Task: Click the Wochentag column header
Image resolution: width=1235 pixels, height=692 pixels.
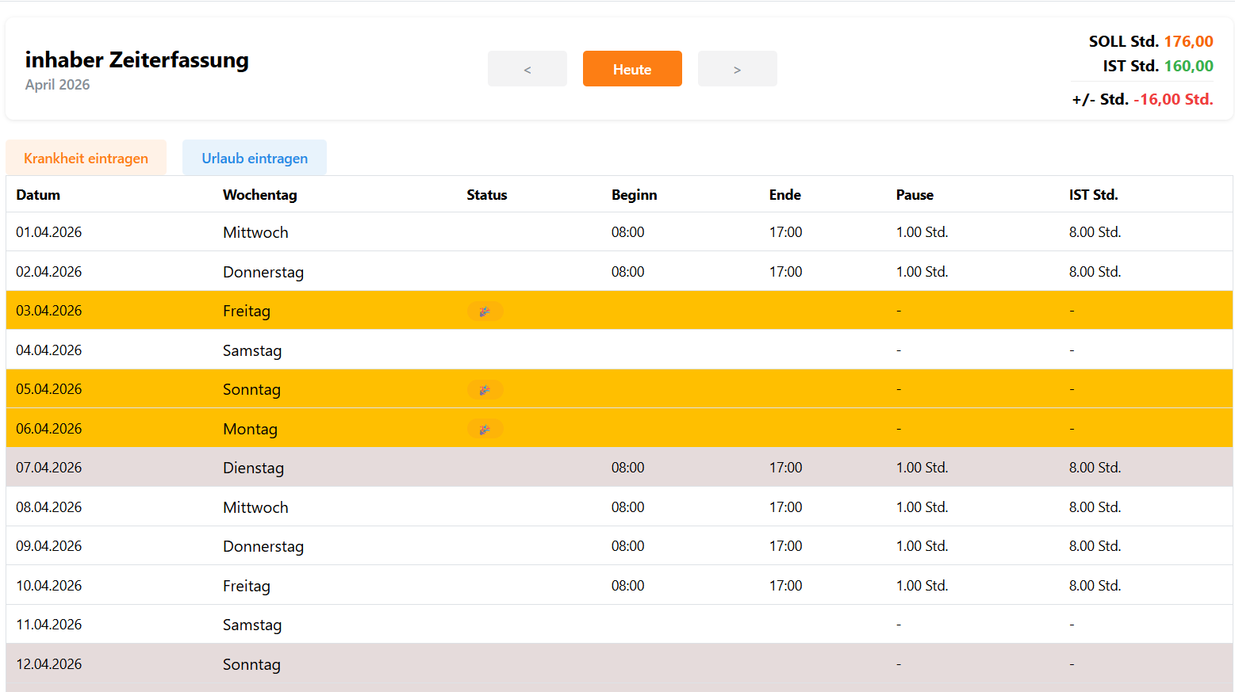Action: pos(259,195)
